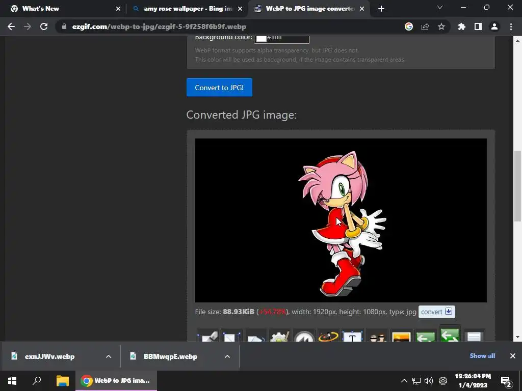Toggle the Chrome side panel icon
522x391 pixels.
click(478, 26)
